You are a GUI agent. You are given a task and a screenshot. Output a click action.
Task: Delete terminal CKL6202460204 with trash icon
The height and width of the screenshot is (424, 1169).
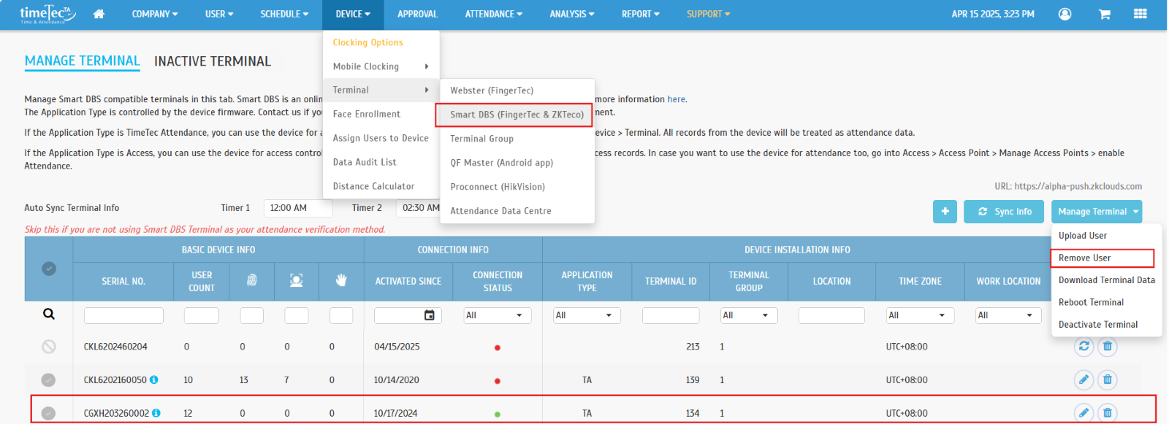(1108, 346)
